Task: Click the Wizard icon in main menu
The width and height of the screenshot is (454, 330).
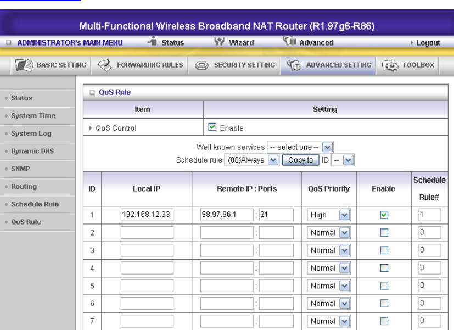Action: click(x=219, y=42)
